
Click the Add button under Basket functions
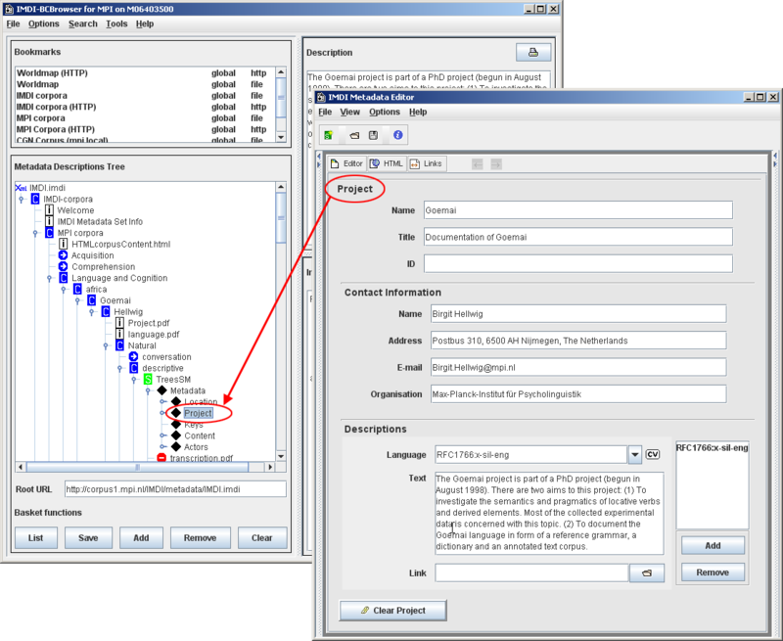[x=141, y=538]
